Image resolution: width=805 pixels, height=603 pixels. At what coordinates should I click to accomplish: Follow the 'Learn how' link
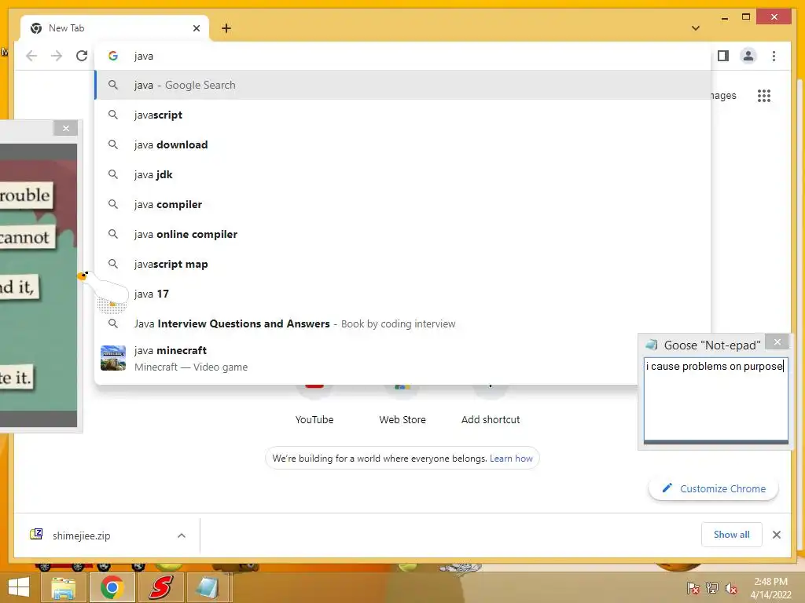(x=511, y=459)
